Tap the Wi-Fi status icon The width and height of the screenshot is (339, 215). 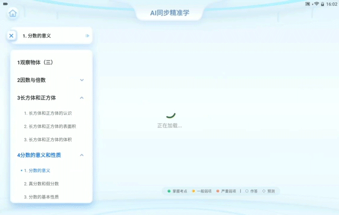click(x=316, y=4)
